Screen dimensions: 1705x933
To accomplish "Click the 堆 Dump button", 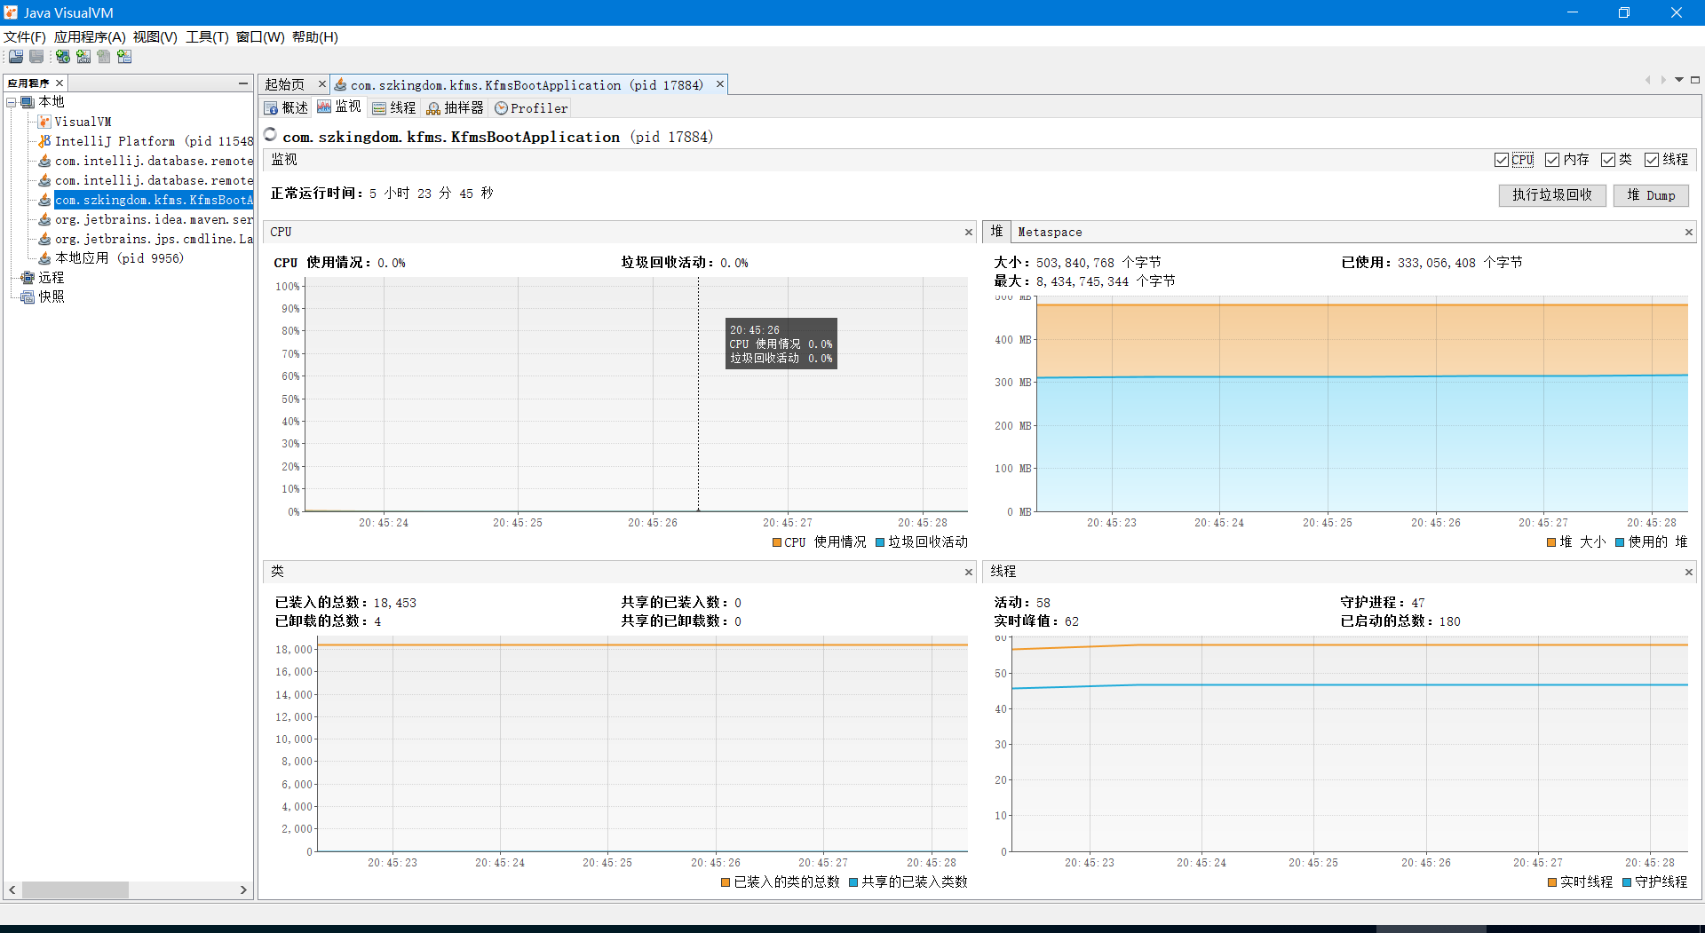I will (1651, 195).
